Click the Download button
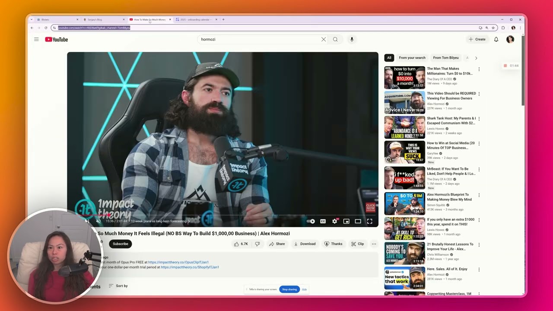553x311 pixels. pos(305,244)
